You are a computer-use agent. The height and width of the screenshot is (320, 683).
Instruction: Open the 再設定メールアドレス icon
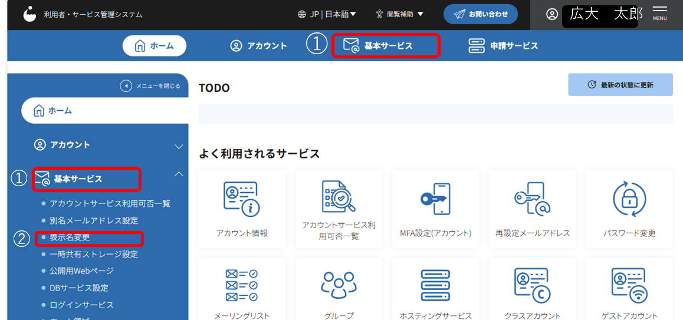coord(532,199)
